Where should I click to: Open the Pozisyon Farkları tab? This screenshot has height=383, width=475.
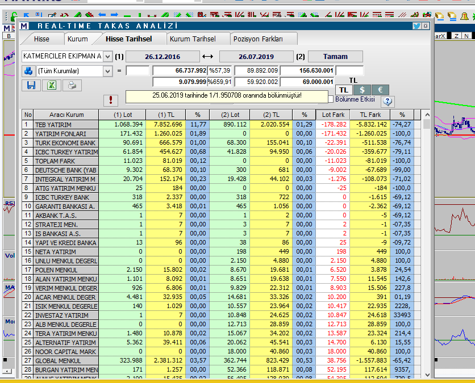258,39
